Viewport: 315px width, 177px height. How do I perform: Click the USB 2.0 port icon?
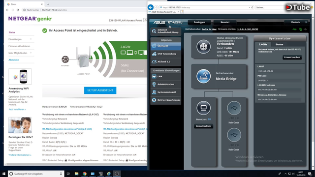coord(234,135)
